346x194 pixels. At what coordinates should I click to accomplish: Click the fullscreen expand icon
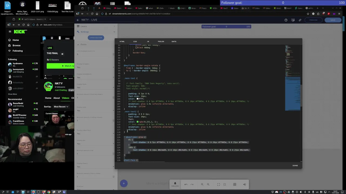click(218, 184)
